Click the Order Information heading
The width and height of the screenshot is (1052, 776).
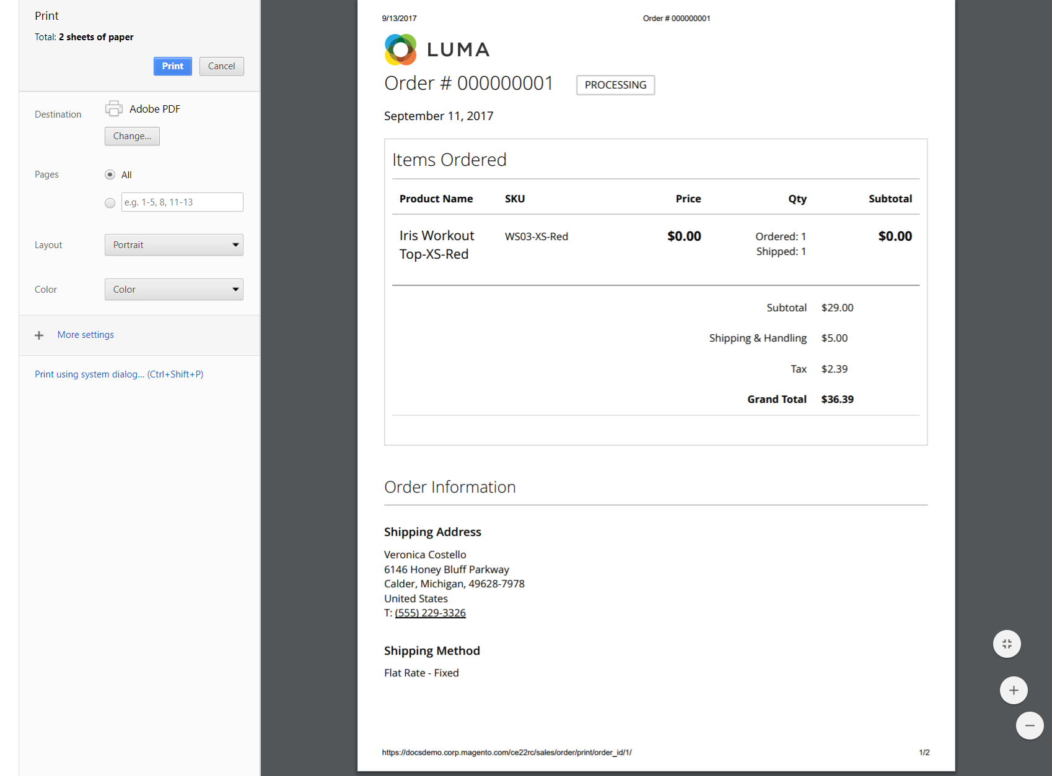(x=450, y=487)
